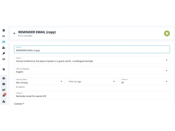The height and width of the screenshot is (131, 175).
Task: Click the key icon in sidebar
Action: (x=4, y=53)
